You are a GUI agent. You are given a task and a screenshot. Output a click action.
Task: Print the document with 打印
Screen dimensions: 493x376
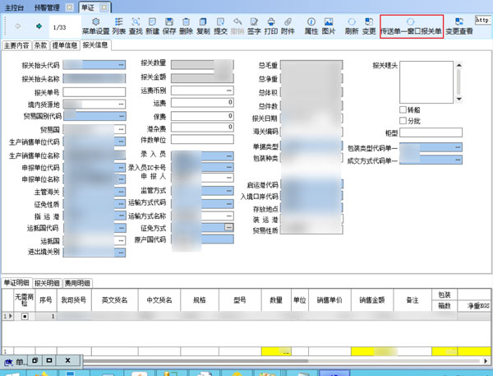pos(270,26)
